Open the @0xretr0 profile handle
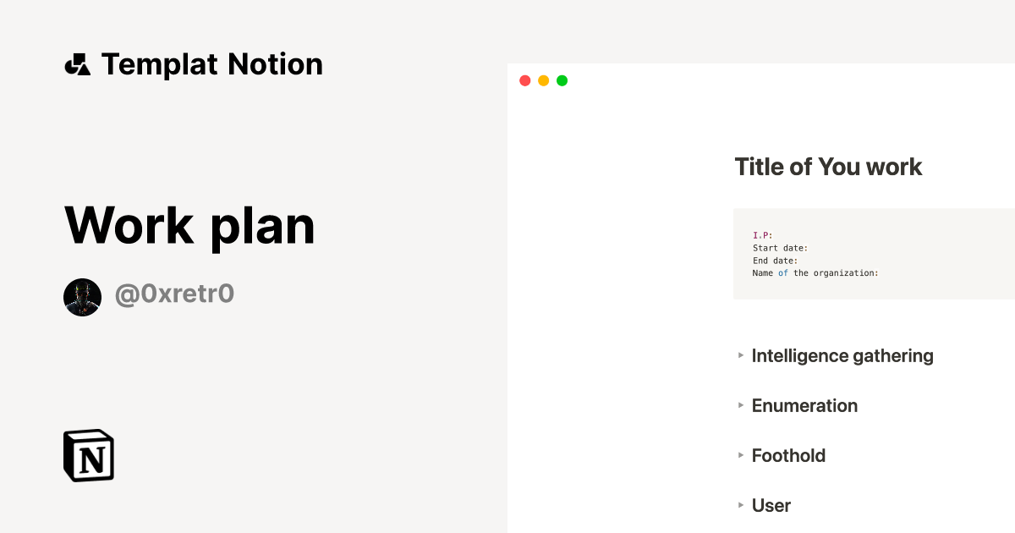 (174, 294)
